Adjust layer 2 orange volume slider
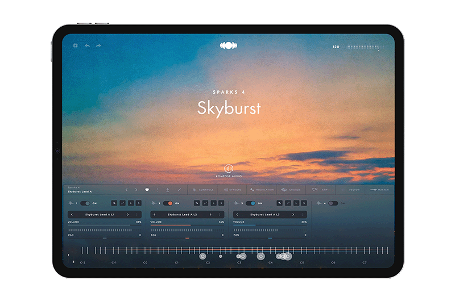The height and width of the screenshot is (301, 455). tap(187, 225)
